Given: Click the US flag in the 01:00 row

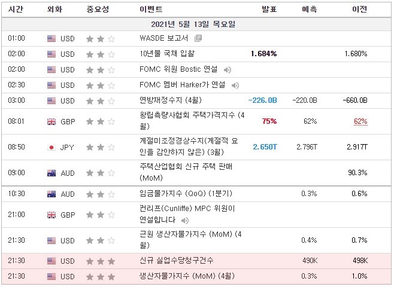Looking at the screenshot, I should coord(51,38).
